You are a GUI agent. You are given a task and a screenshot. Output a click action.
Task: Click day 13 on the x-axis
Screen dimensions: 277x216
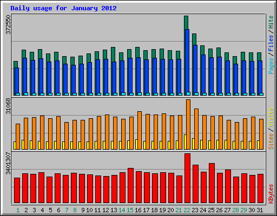pos(114,210)
